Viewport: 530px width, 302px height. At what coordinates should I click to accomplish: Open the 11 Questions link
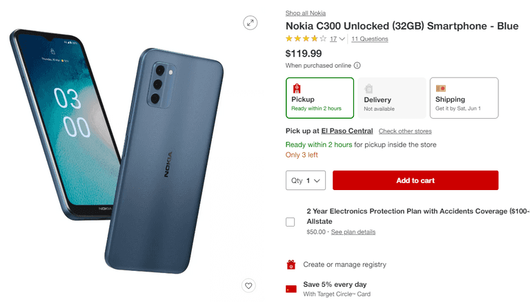[x=369, y=39]
